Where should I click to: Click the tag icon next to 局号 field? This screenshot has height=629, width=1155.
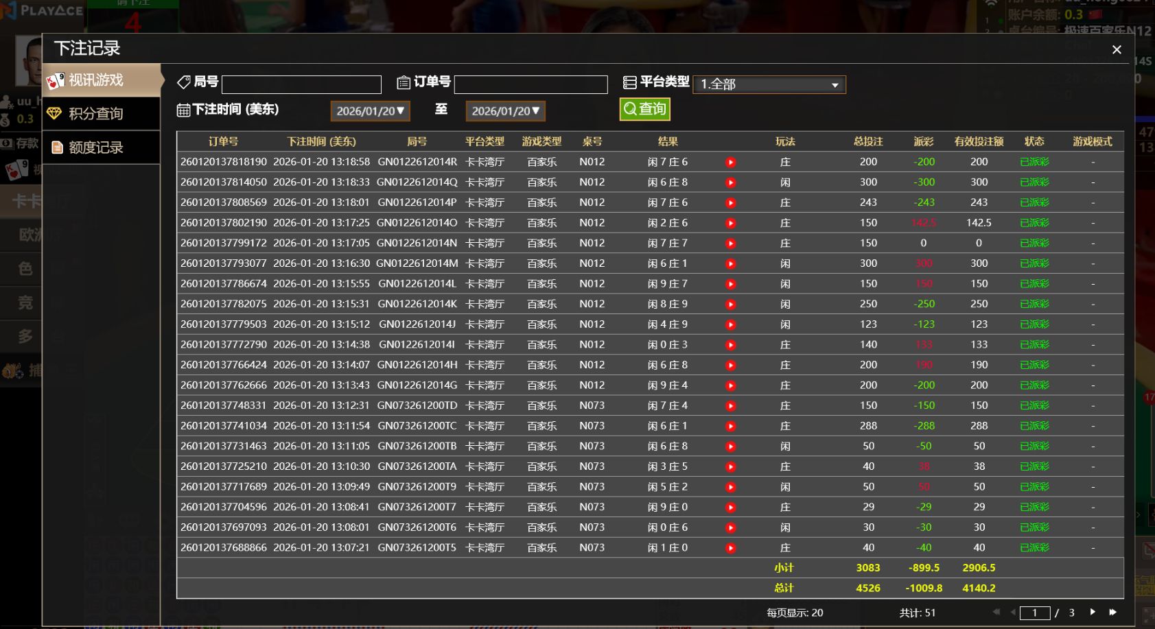click(x=184, y=82)
